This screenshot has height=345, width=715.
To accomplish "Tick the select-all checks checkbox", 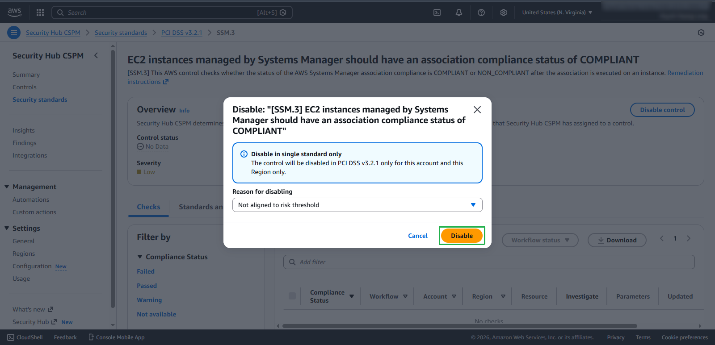I will click(x=292, y=296).
